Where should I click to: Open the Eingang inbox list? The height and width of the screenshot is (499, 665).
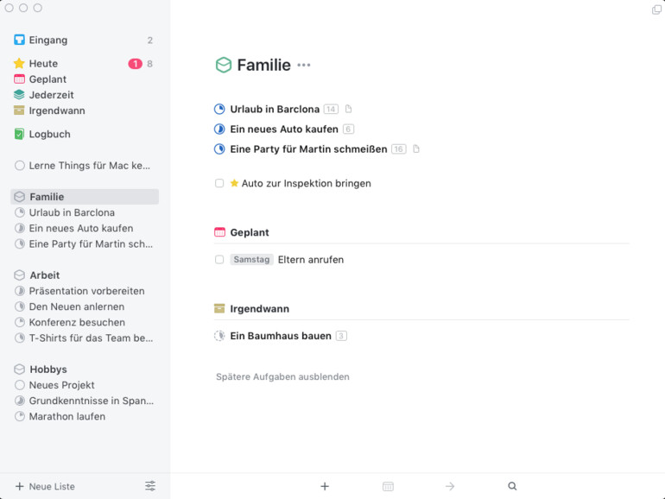click(x=47, y=40)
